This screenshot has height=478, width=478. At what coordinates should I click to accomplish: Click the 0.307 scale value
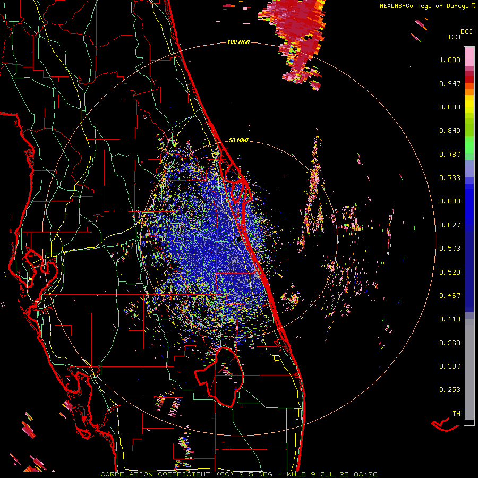point(450,366)
